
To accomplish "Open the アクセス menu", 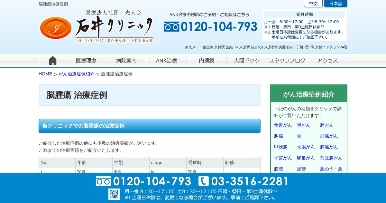I will [327, 61].
